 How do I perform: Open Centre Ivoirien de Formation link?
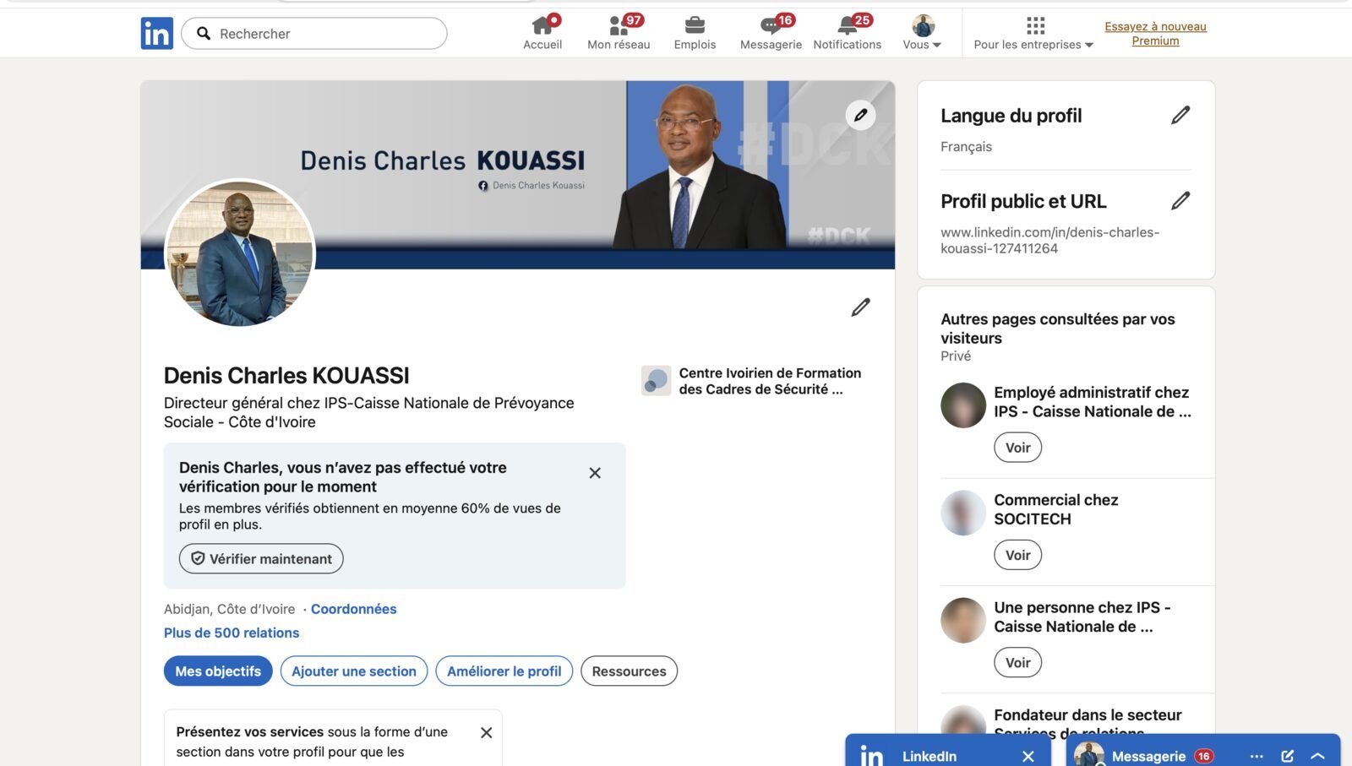[770, 381]
